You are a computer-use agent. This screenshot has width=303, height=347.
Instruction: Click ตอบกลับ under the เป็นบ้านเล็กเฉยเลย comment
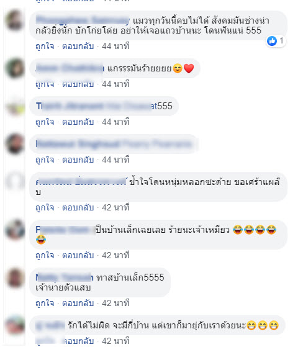click(78, 255)
